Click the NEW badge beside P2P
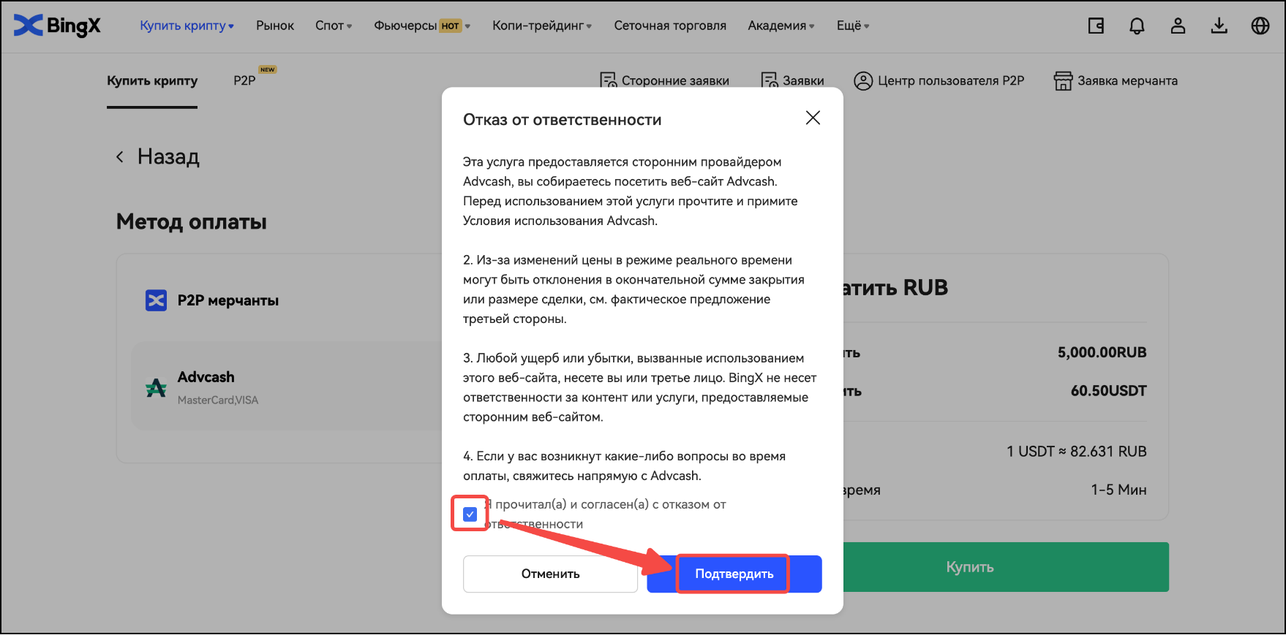Image resolution: width=1286 pixels, height=635 pixels. (x=268, y=69)
